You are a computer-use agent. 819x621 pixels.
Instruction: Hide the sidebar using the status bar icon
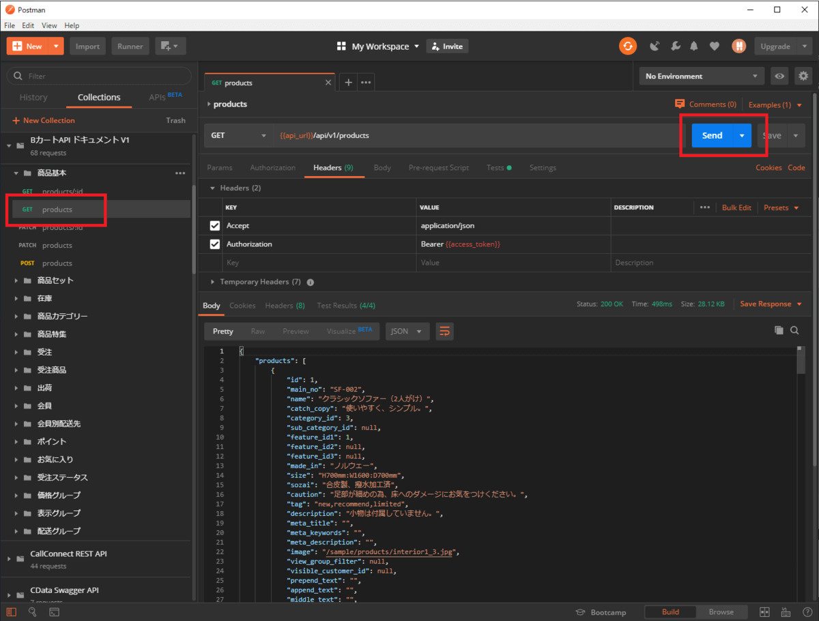pyautogui.click(x=10, y=612)
